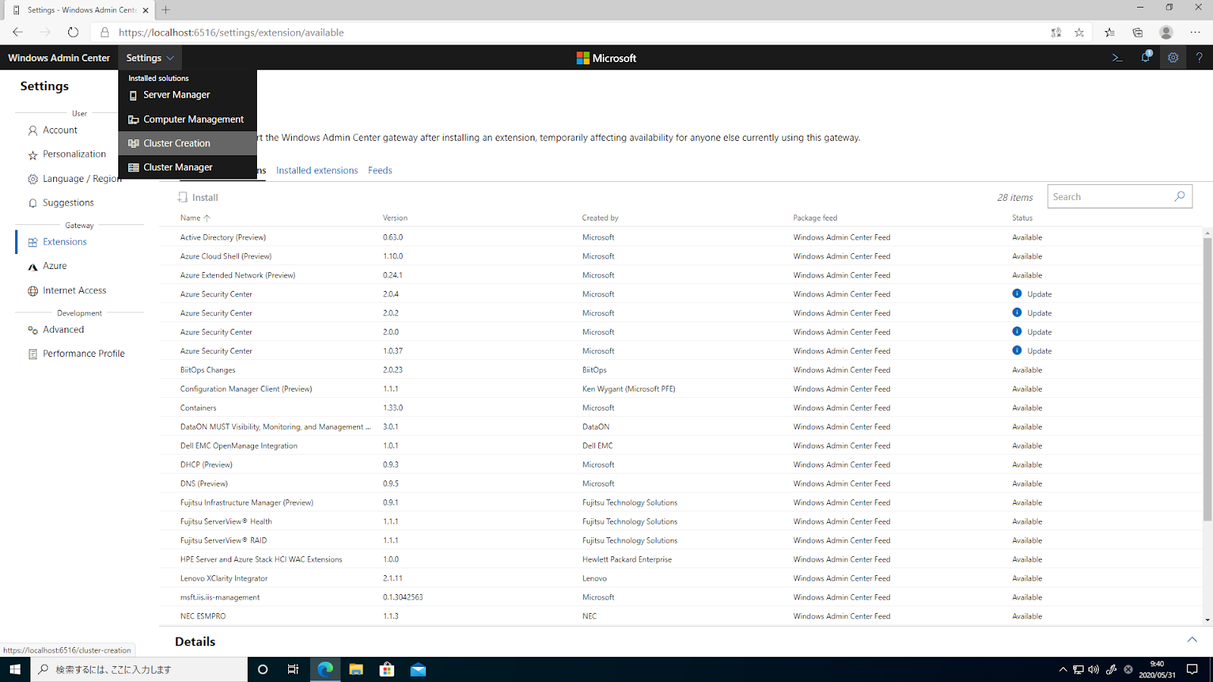
Task: Click the Server Manager icon in menu
Action: point(133,95)
